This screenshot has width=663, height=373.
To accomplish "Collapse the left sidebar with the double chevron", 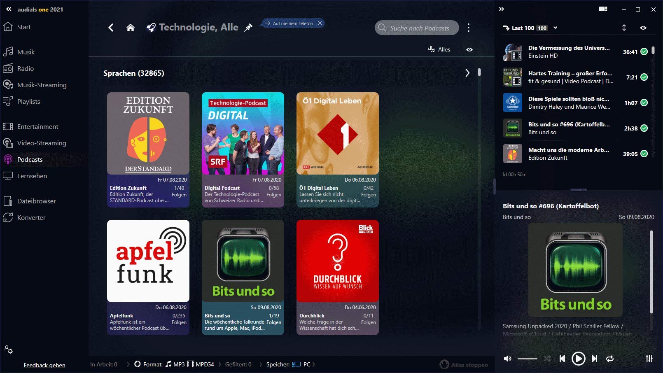I will (x=8, y=9).
